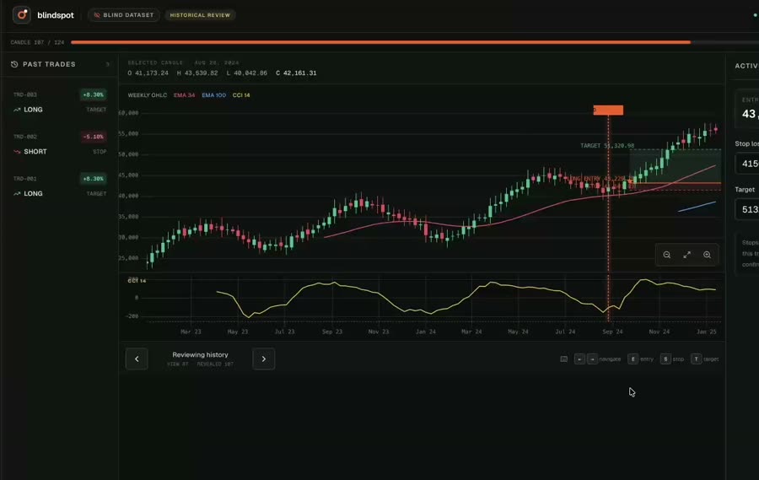Image resolution: width=759 pixels, height=480 pixels.
Task: Click the keyboard shortcuts icon
Action: pyautogui.click(x=564, y=359)
